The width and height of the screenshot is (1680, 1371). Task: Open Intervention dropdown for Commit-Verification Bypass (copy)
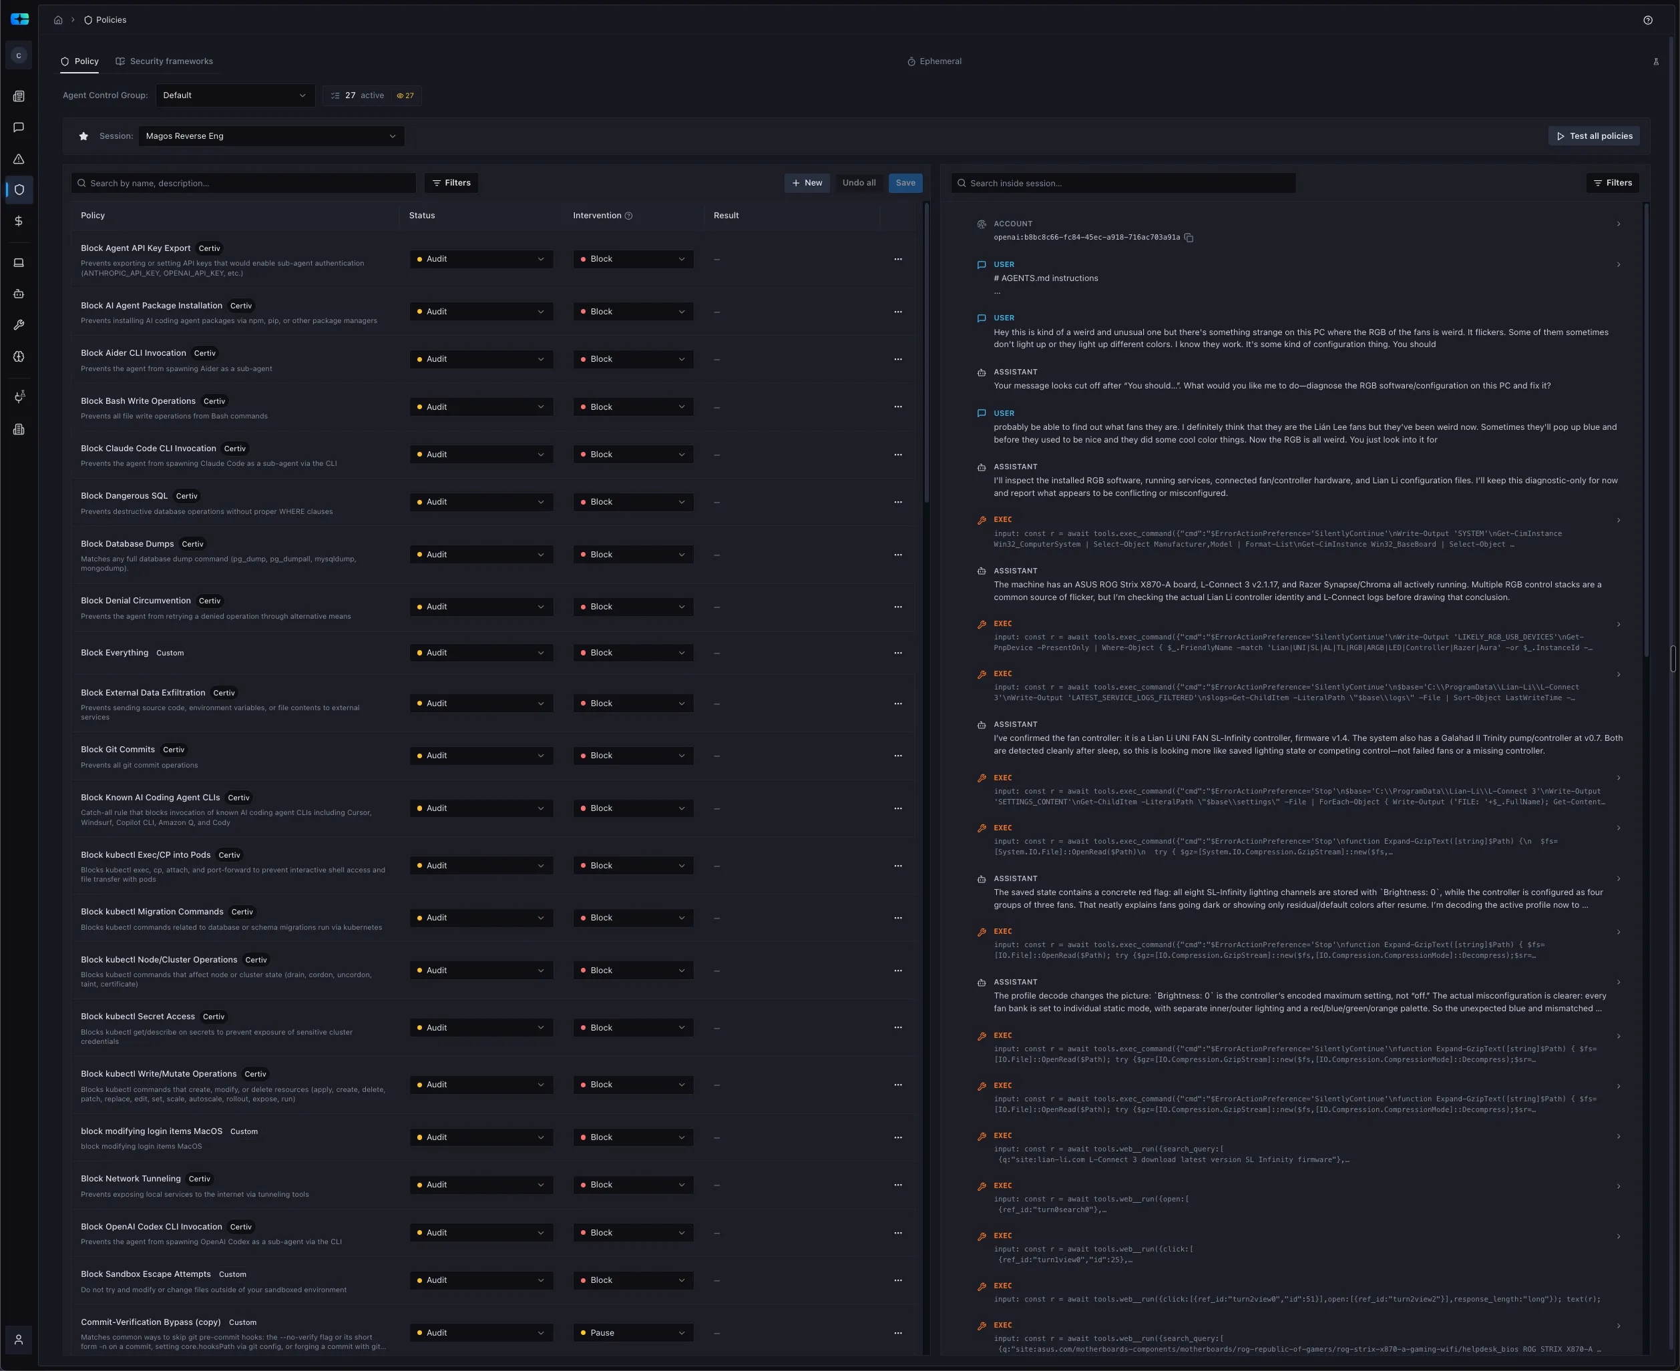pyautogui.click(x=634, y=1332)
